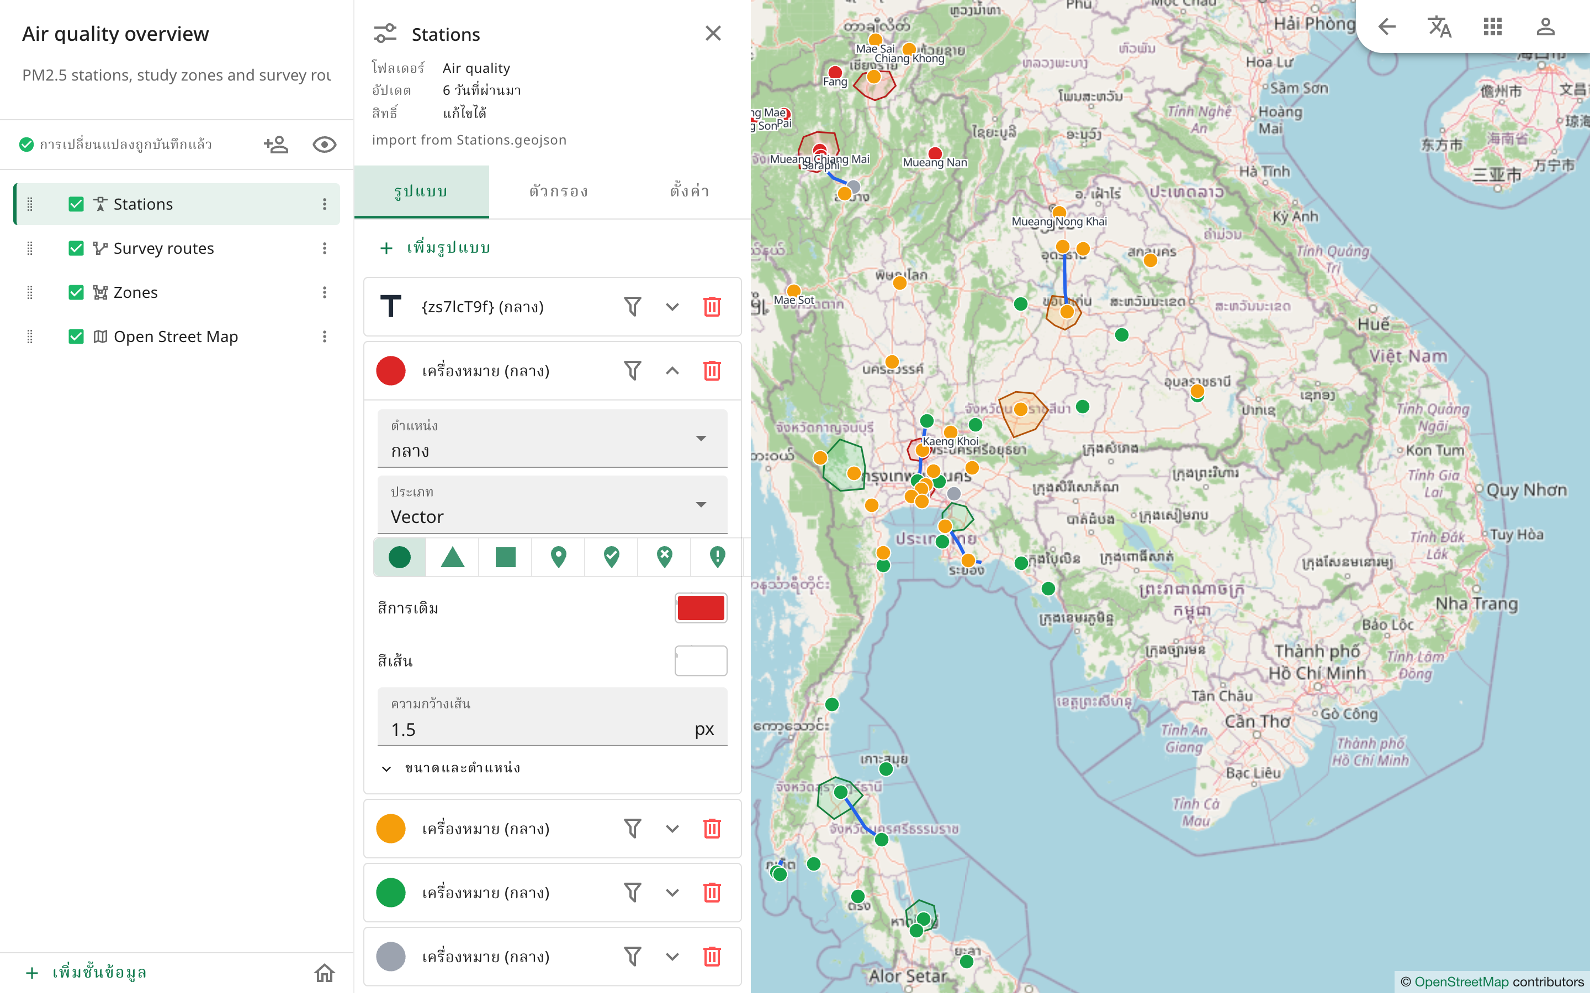This screenshot has height=993, width=1590.
Task: Uncheck the Zones layer checkbox
Action: click(76, 292)
